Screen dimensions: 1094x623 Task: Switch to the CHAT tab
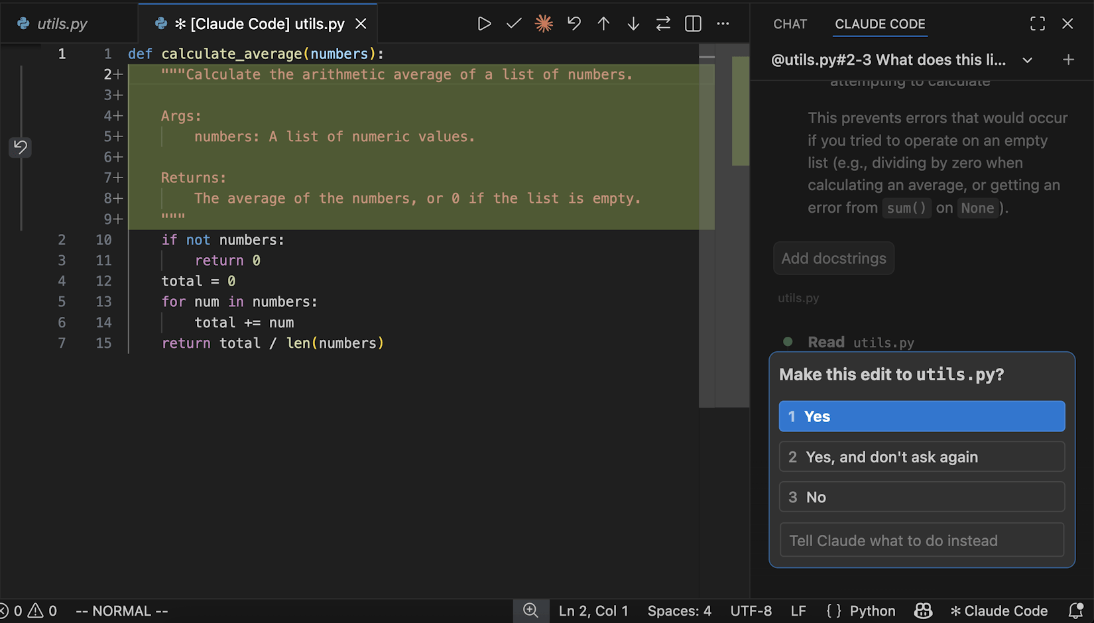(789, 24)
